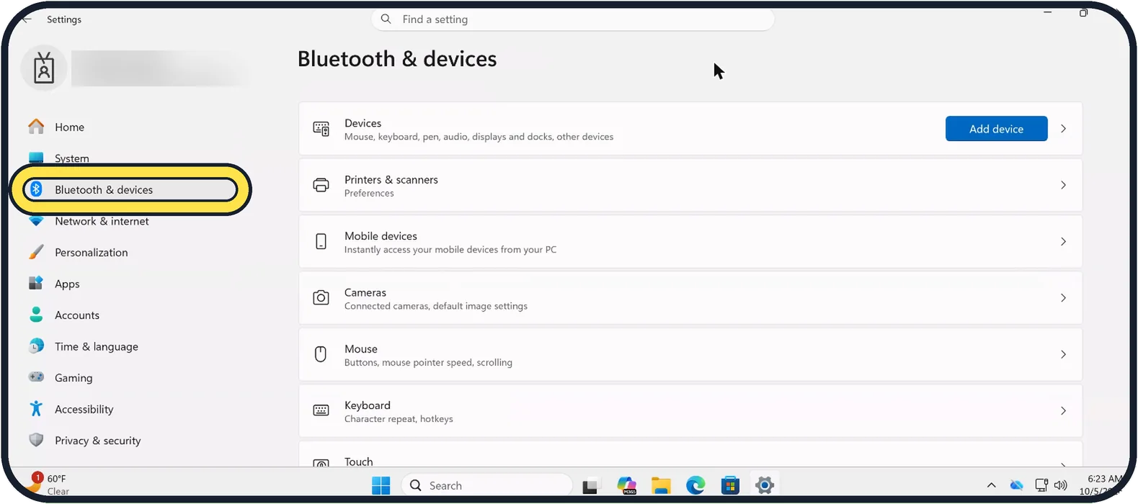Image resolution: width=1138 pixels, height=504 pixels.
Task: Click the Personalization paintbrush icon
Action: [x=36, y=252]
